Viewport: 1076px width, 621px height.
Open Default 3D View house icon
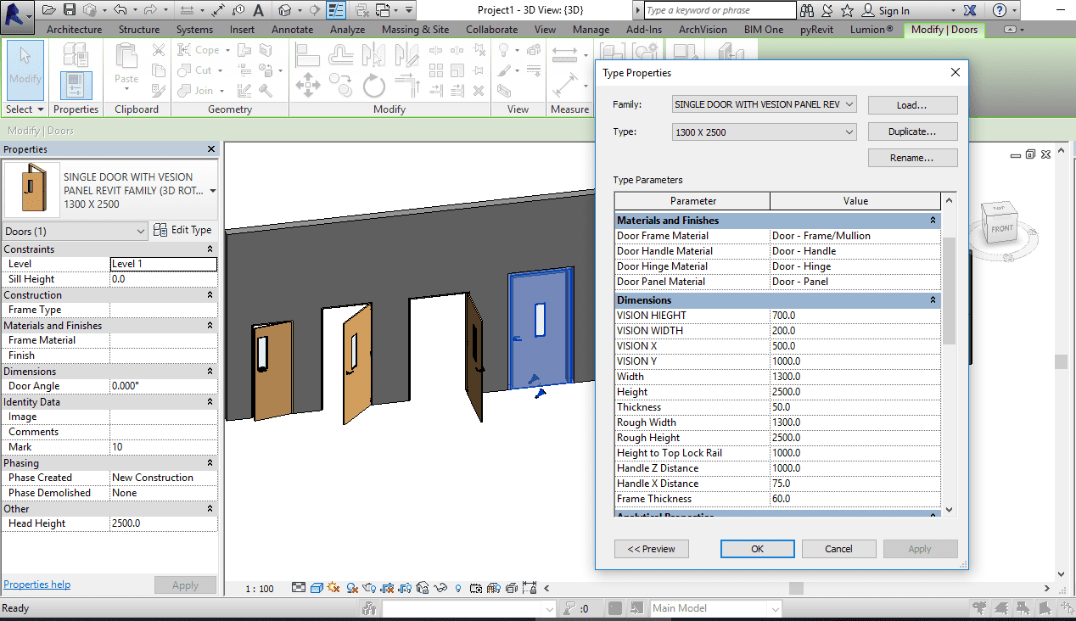285,10
